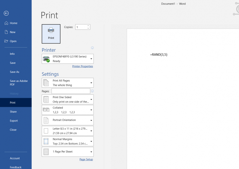Click the Page Setup link

tap(86, 159)
